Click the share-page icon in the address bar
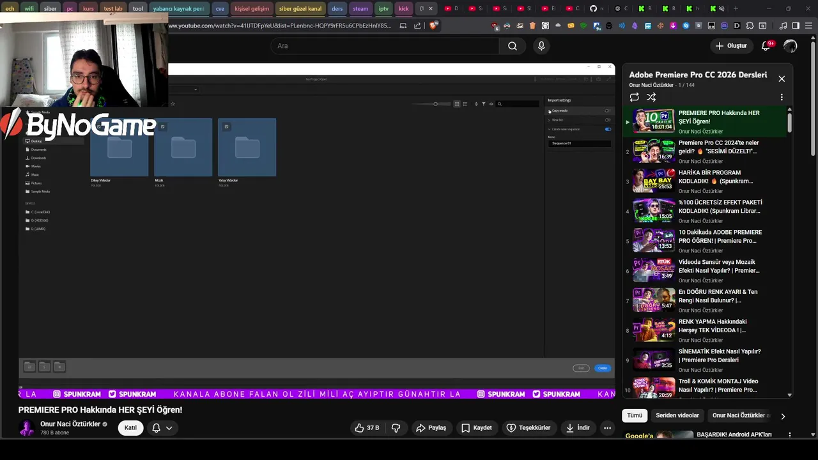 [417, 26]
